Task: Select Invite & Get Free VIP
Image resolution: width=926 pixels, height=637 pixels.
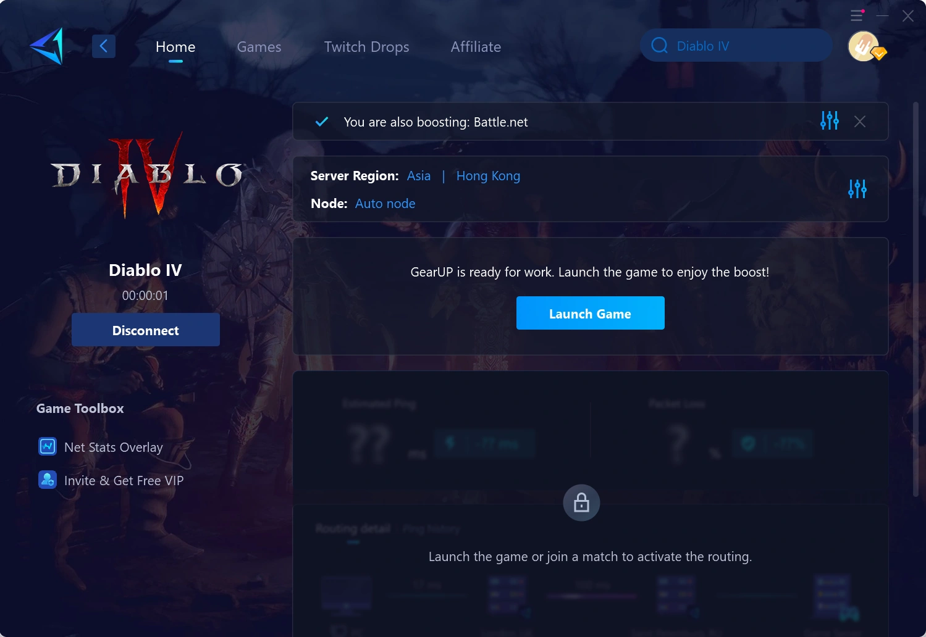Action: [x=124, y=480]
